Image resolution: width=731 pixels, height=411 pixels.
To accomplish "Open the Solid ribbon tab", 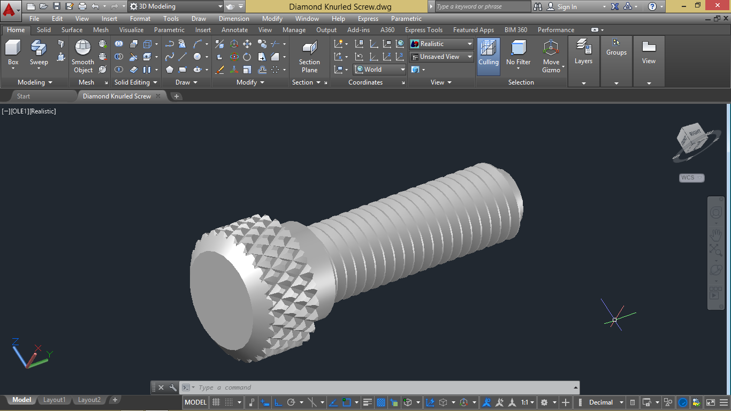I will [44, 30].
